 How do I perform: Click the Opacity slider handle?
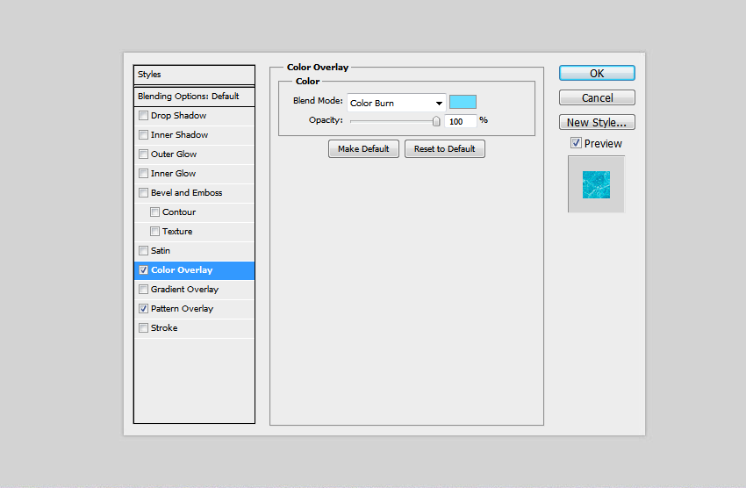436,121
